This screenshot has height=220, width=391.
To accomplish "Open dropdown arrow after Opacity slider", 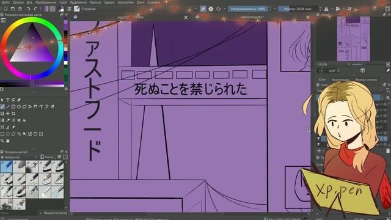I will 275,9.
